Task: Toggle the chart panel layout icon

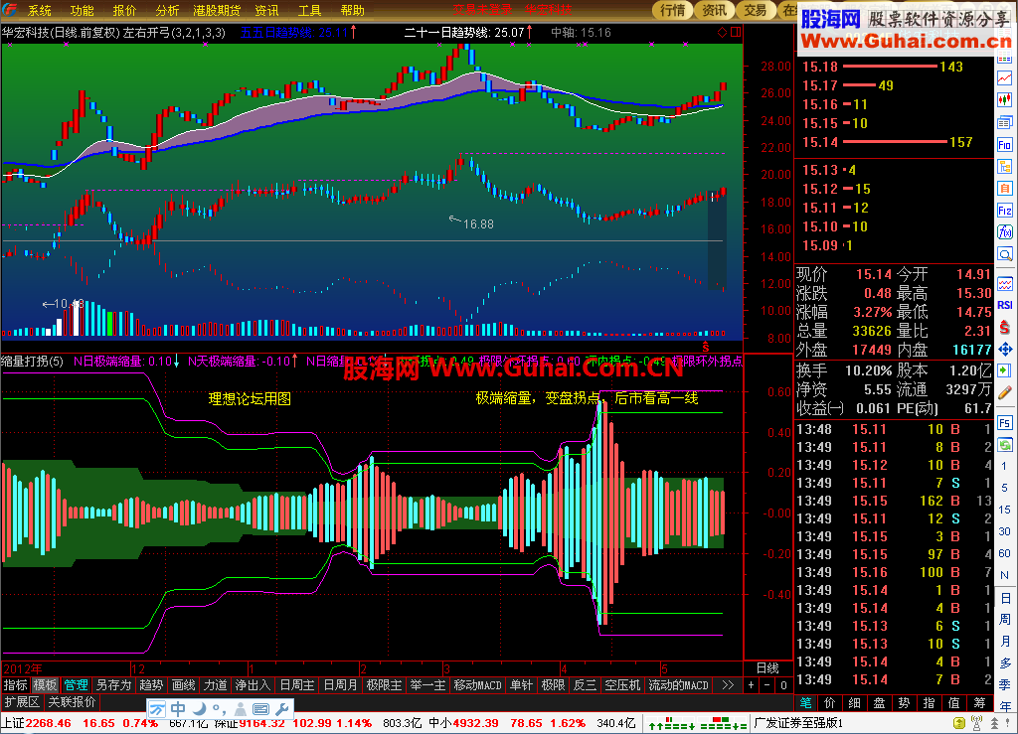Action: click(736, 32)
